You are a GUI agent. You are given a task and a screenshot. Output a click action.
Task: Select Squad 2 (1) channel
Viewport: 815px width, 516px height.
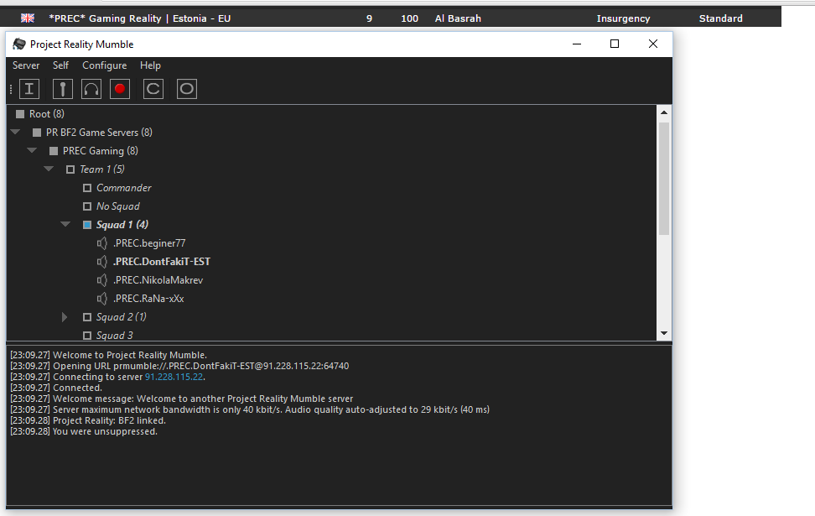point(121,317)
